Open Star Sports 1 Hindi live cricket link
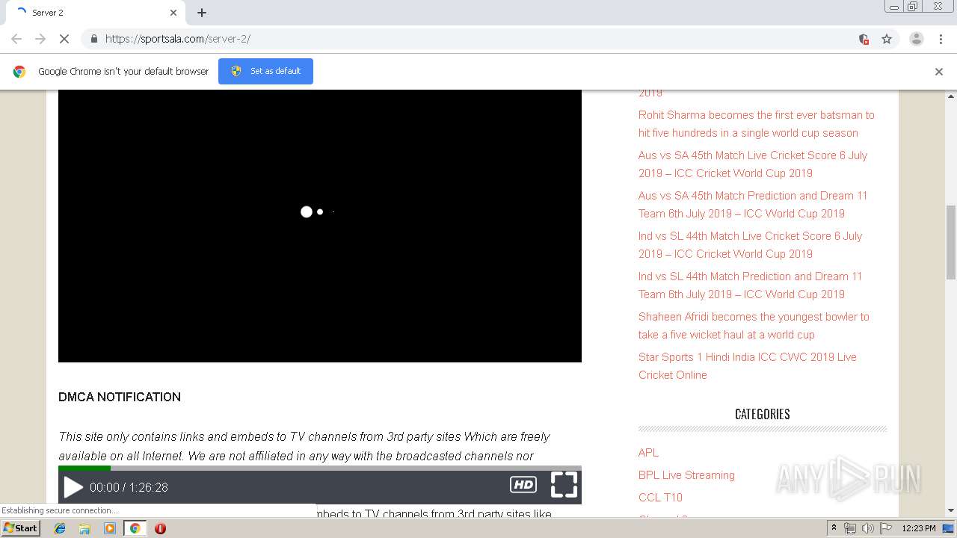This screenshot has width=957, height=538. tap(748, 366)
